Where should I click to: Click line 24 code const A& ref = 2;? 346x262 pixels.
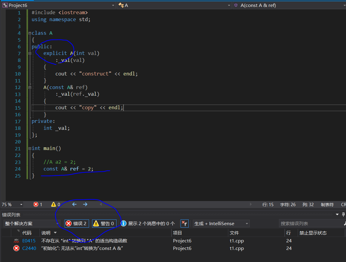tap(69, 169)
